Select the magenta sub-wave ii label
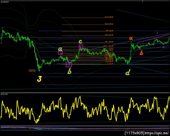The height and width of the screenshot is (136, 170). click(163, 47)
